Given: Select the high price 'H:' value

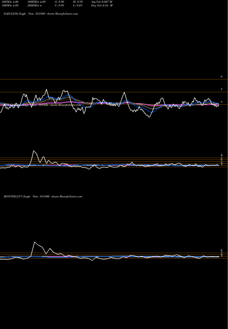Looking at the screenshot, I should [78, 2].
